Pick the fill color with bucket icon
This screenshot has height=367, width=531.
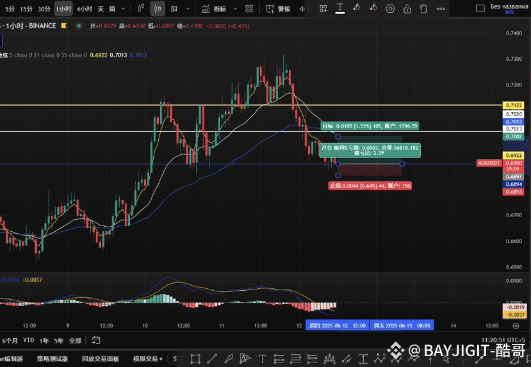click(x=373, y=8)
